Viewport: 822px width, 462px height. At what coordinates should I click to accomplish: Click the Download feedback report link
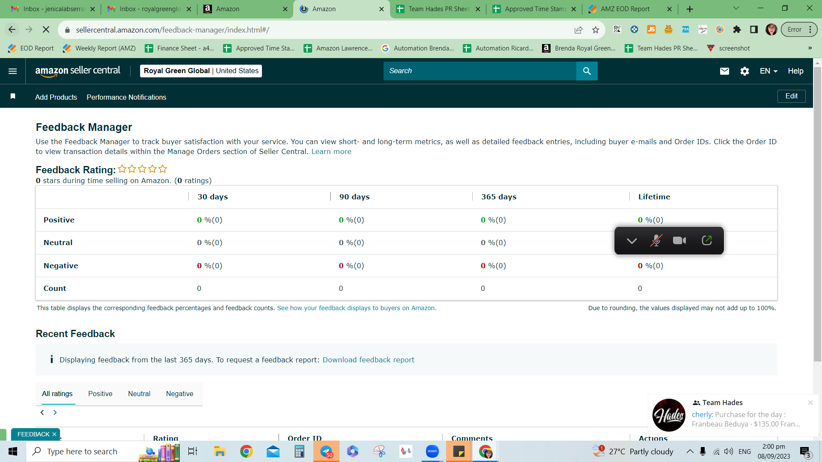tap(369, 360)
